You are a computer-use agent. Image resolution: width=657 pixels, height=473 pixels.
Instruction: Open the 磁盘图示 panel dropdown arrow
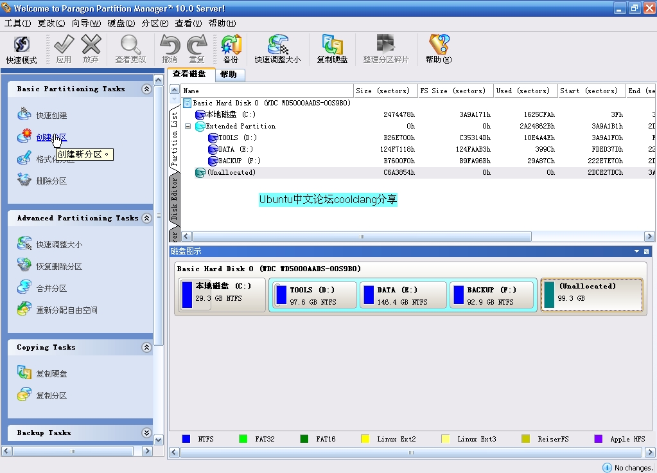(636, 251)
